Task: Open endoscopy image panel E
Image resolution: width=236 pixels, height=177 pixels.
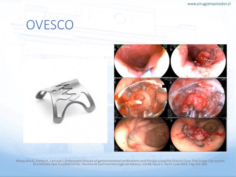Action: tap(142, 135)
